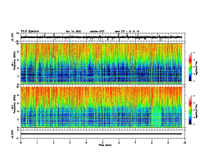
Task: Click the ch.2 color bar "log(PSD)" unit label
Action: tap(197, 111)
